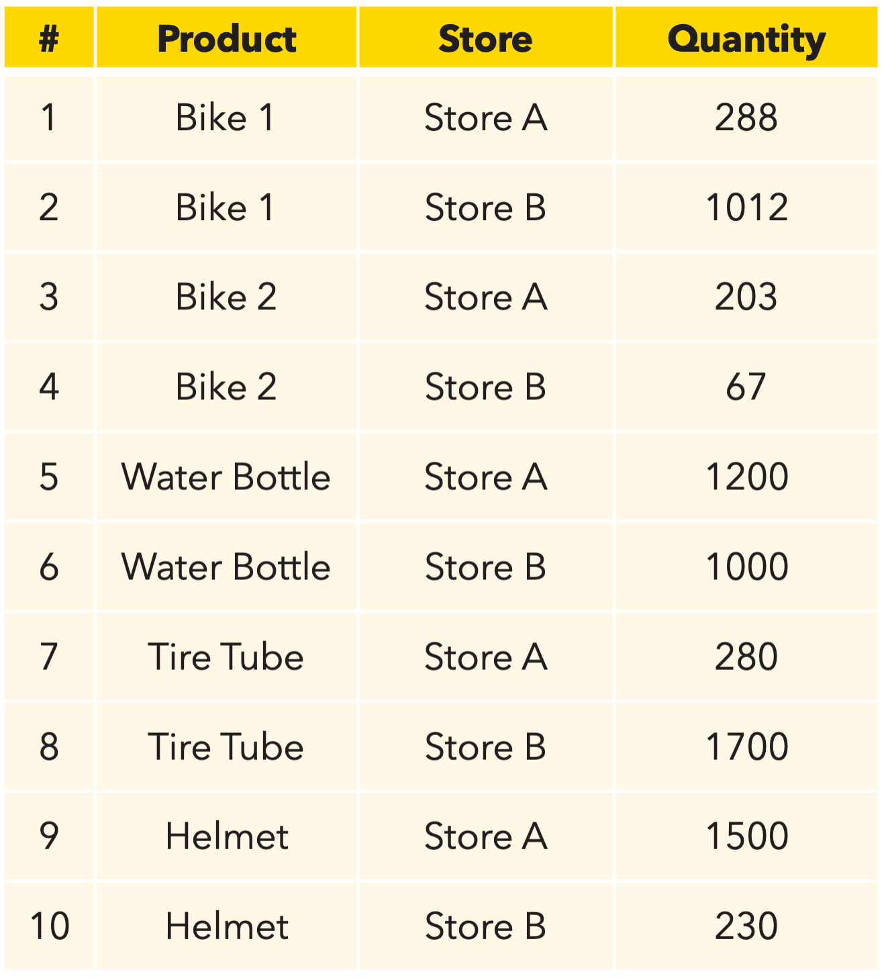Image resolution: width=886 pixels, height=978 pixels.
Task: Click Tire Tube in row 8
Action: 226,747
